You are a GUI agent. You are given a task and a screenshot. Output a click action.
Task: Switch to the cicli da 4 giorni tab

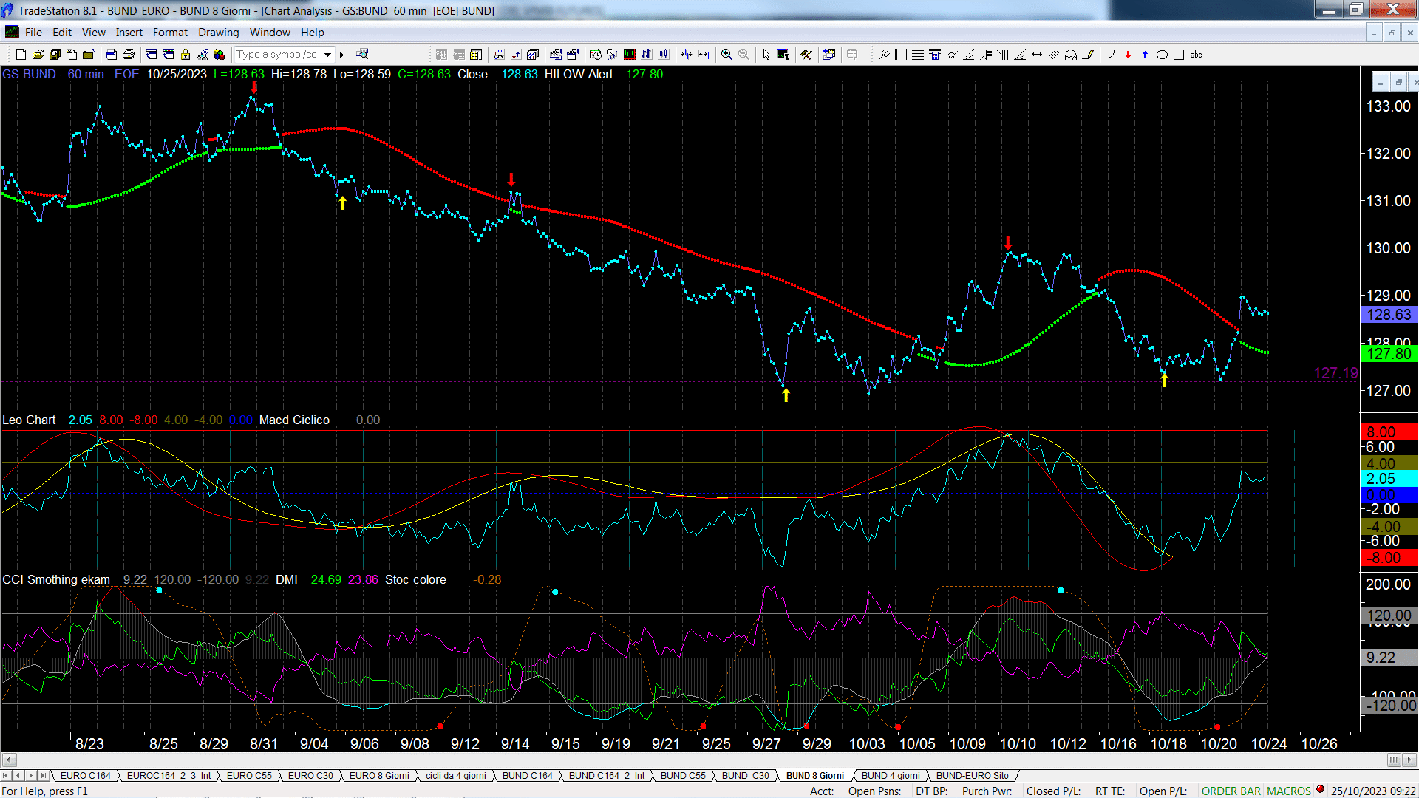456,776
